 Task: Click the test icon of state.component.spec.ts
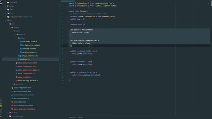coord(17,70)
